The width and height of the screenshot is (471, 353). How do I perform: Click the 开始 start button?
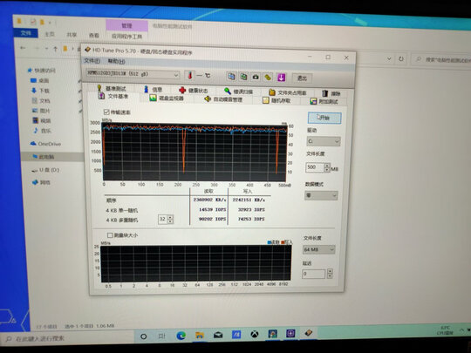[324, 118]
